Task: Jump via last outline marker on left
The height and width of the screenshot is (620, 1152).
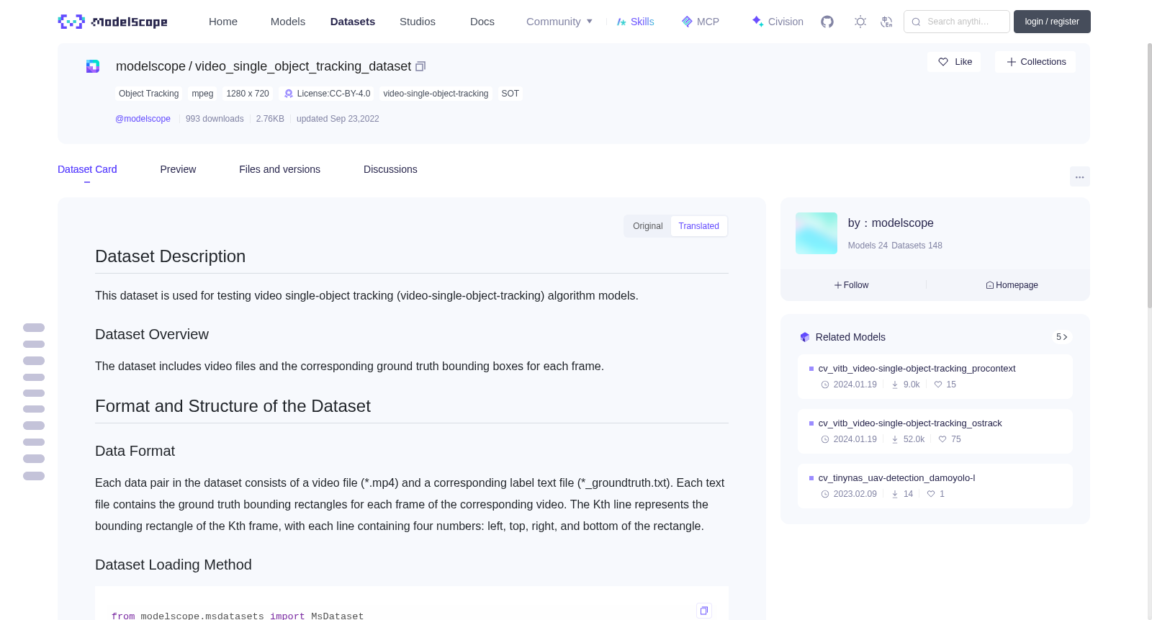Action: click(x=34, y=476)
